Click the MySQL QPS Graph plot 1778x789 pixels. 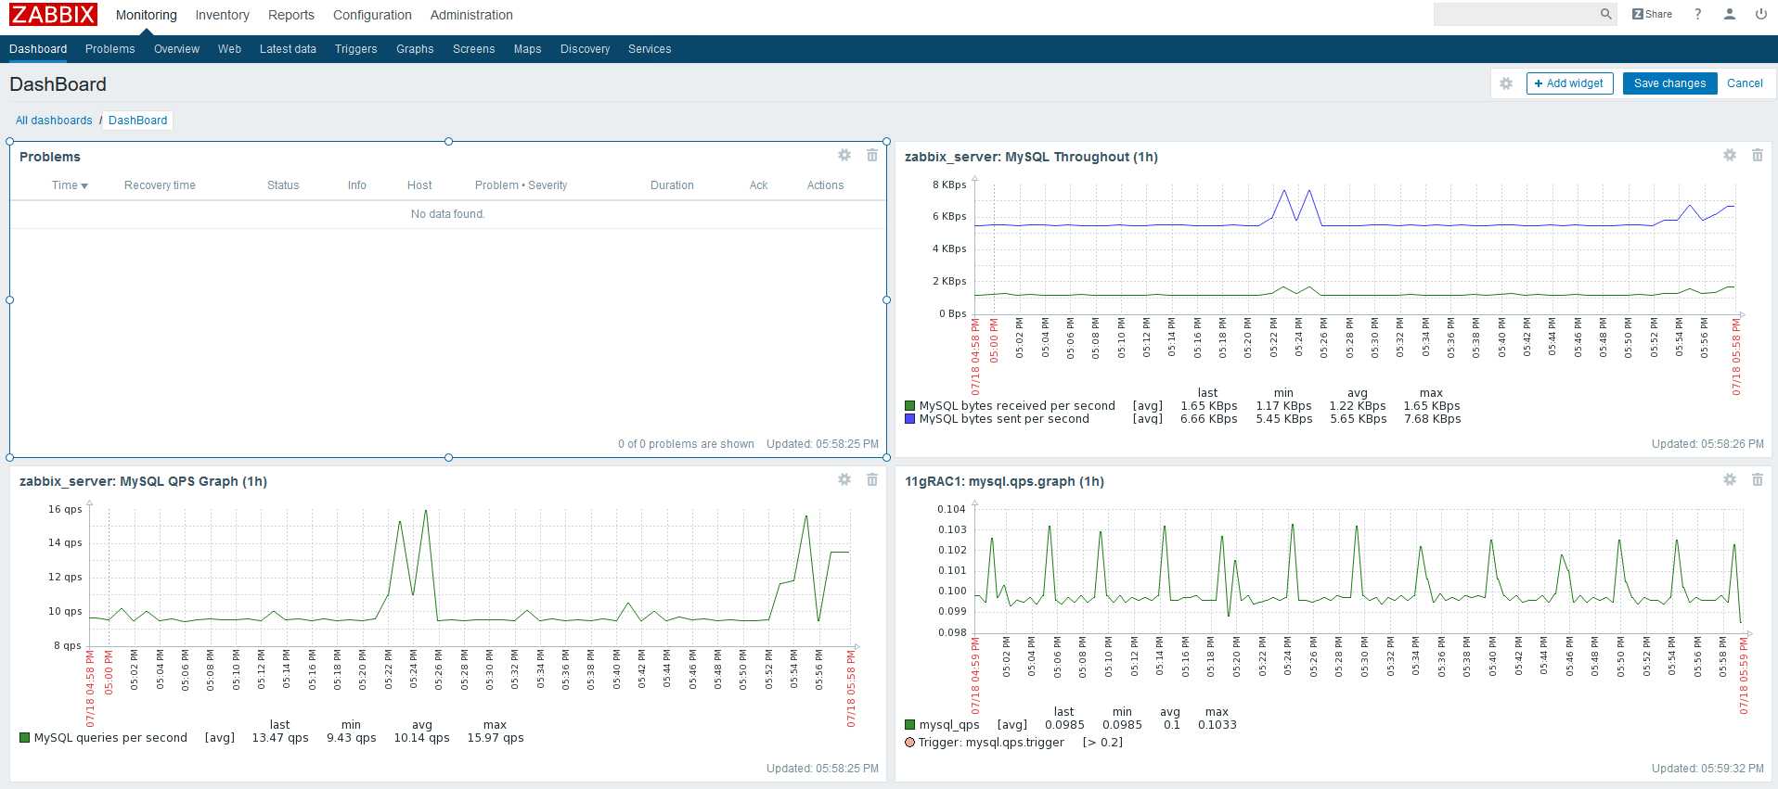click(470, 577)
